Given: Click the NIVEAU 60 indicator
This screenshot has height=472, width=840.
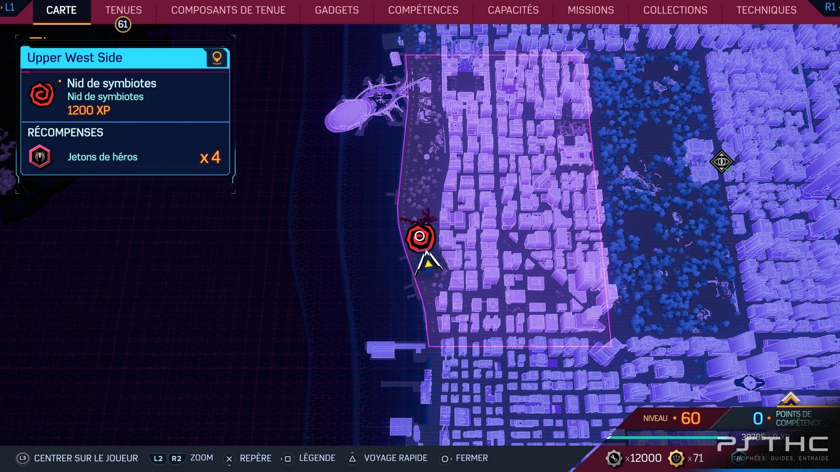Looking at the screenshot, I should (x=672, y=418).
